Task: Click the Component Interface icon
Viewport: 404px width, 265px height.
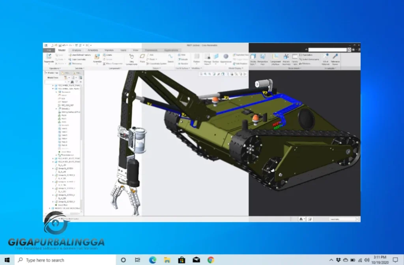Action: click(x=275, y=58)
